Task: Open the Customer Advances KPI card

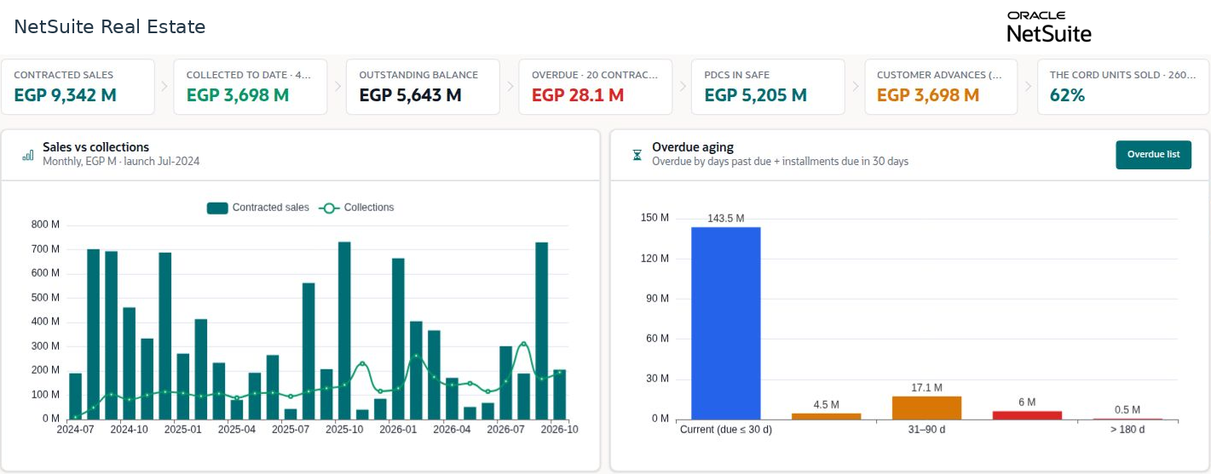Action: pos(941,87)
